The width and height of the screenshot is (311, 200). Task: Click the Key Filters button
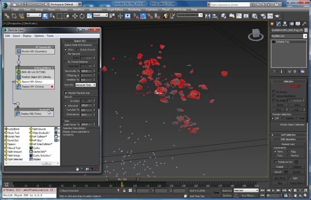[x=249, y=196]
